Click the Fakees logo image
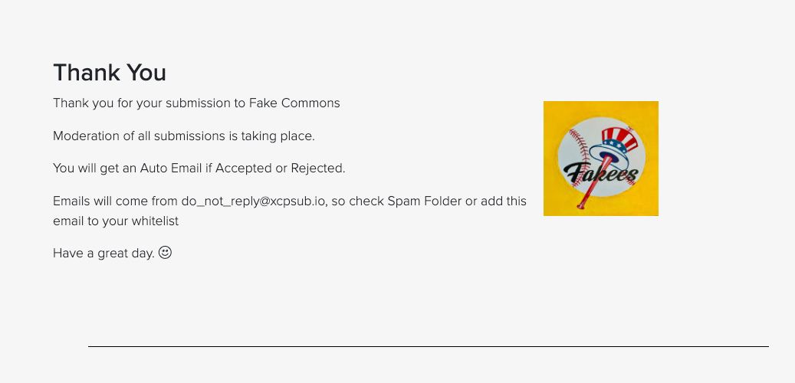This screenshot has width=795, height=383. [x=600, y=159]
